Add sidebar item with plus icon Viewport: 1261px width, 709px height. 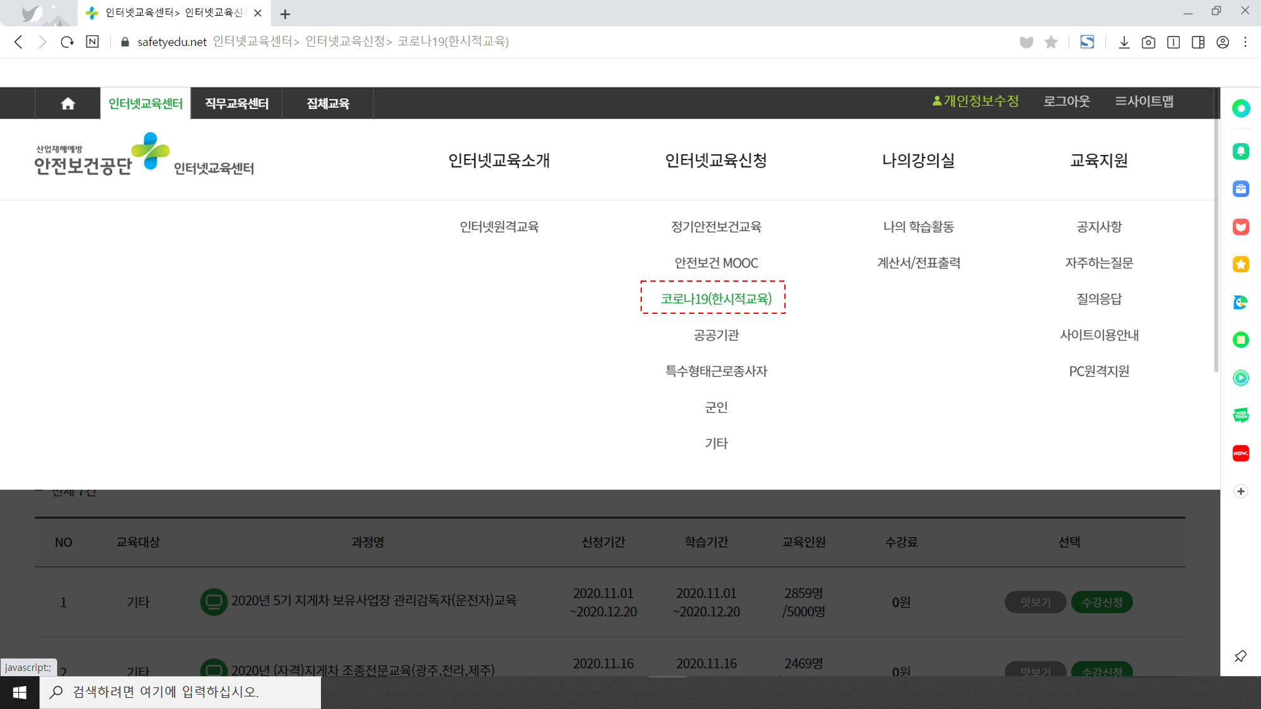pyautogui.click(x=1240, y=491)
